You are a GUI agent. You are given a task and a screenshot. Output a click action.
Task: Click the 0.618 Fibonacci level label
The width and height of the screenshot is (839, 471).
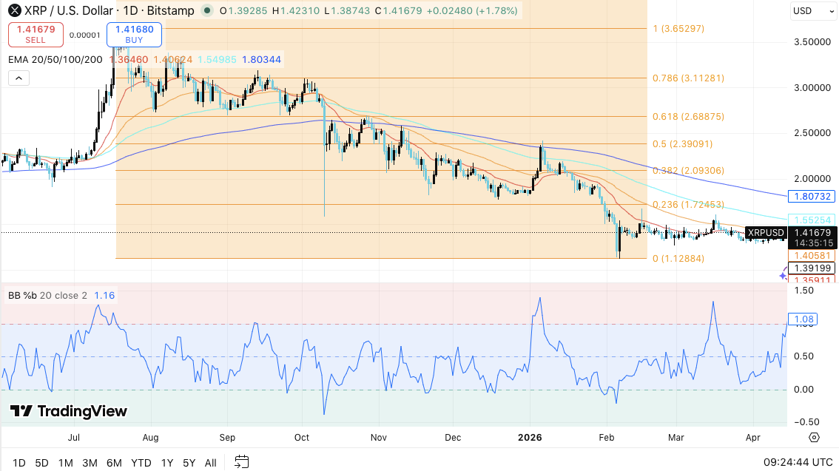pos(688,117)
